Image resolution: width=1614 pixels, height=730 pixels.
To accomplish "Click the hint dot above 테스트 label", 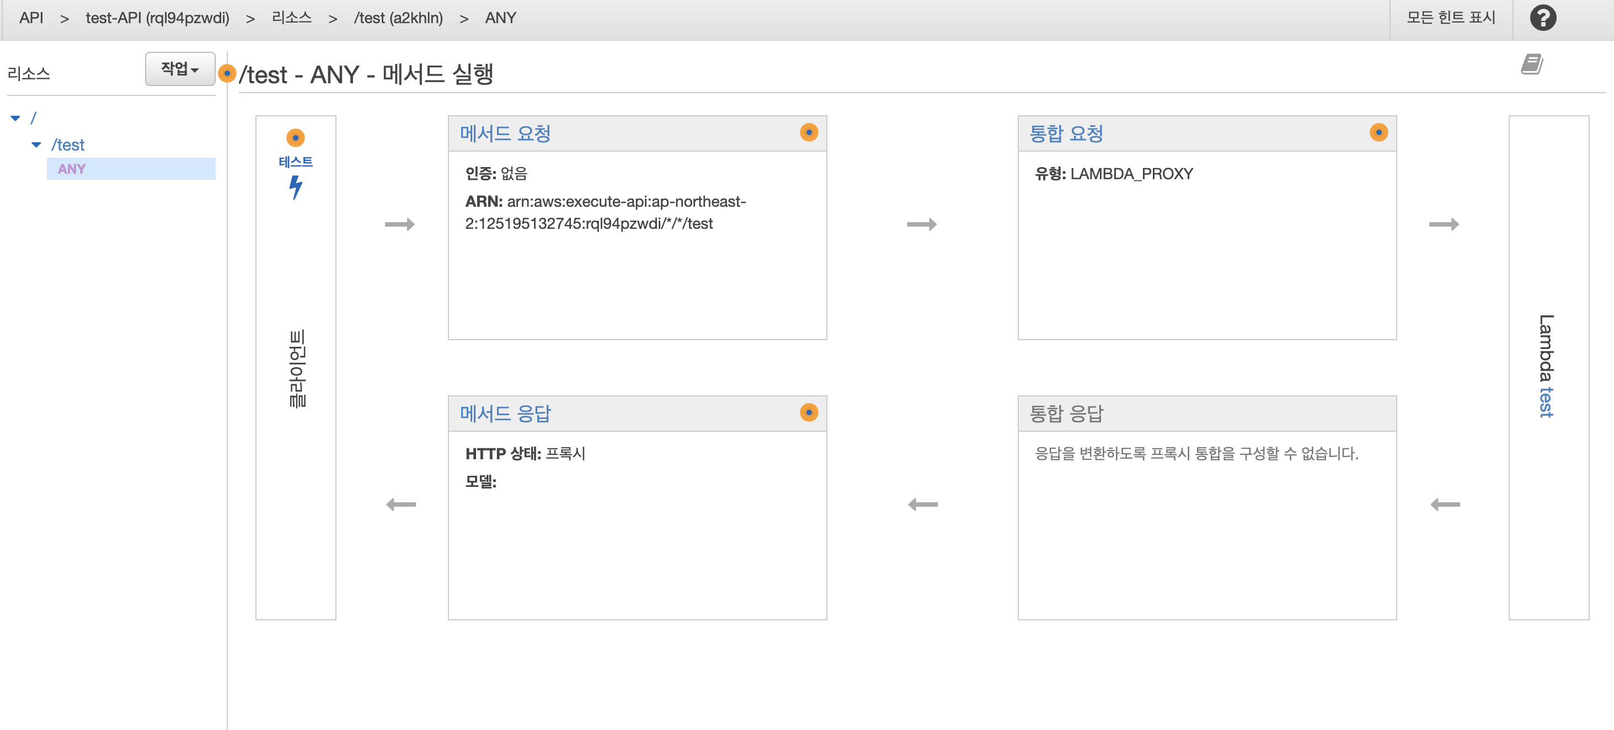I will (295, 138).
